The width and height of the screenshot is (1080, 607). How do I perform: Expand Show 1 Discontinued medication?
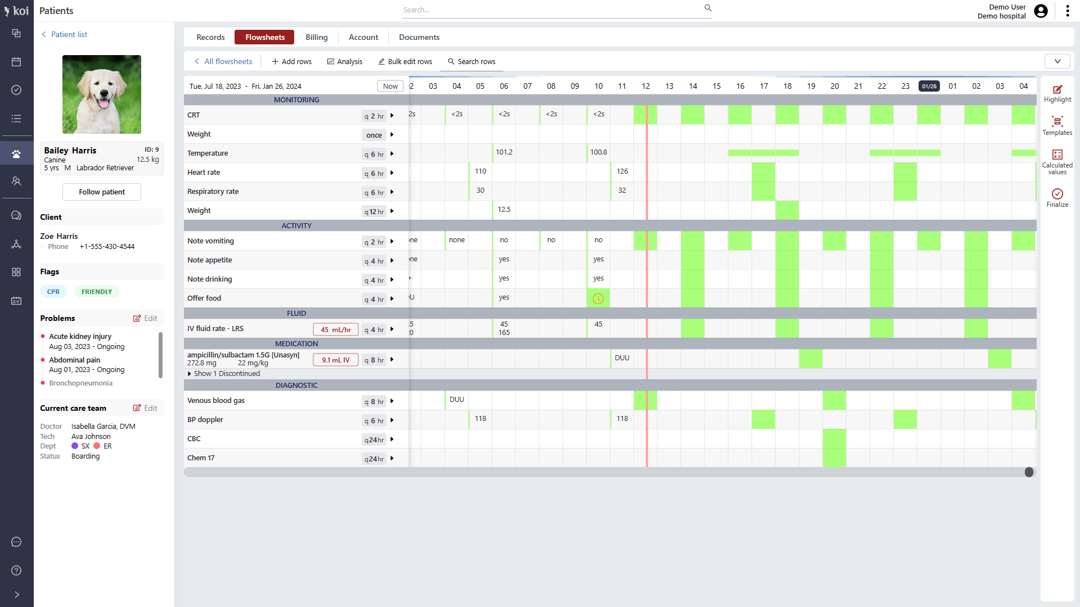coord(224,373)
